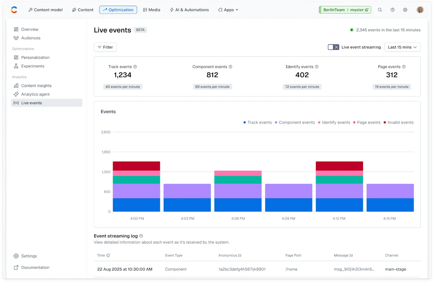The image size is (434, 283).
Task: Click the help question-mark icon
Action: (x=392, y=10)
